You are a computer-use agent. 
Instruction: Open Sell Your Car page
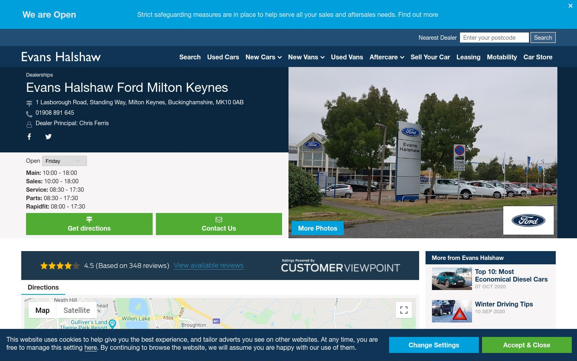tap(430, 57)
